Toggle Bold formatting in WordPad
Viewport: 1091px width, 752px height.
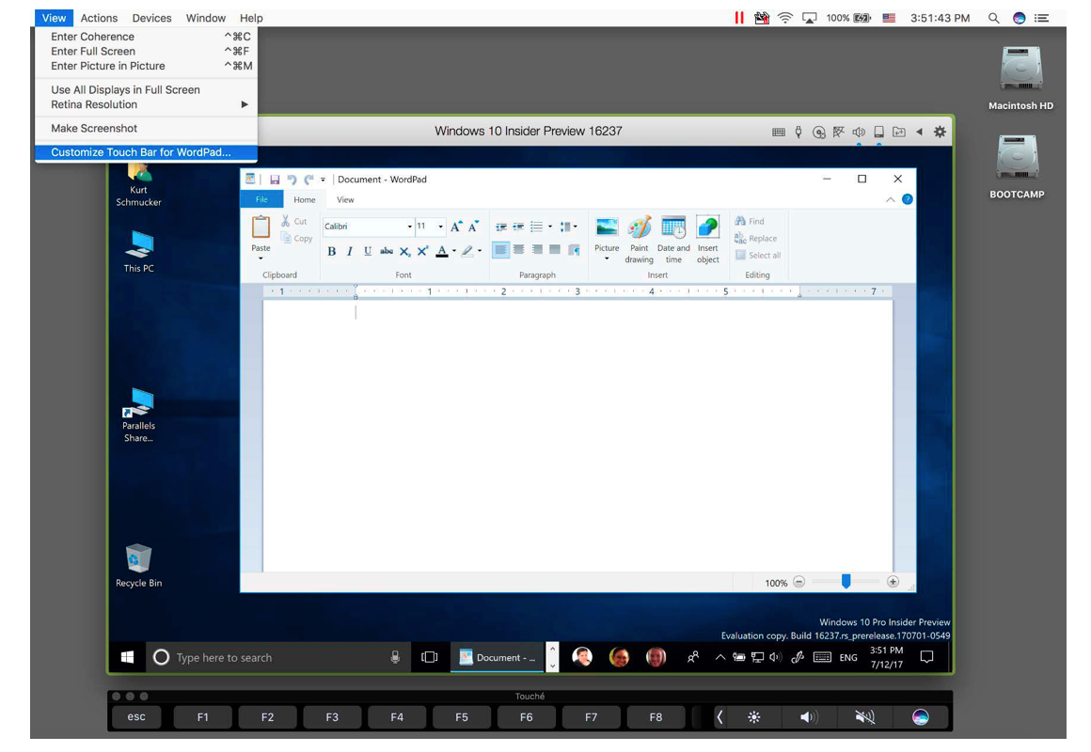[x=332, y=251]
